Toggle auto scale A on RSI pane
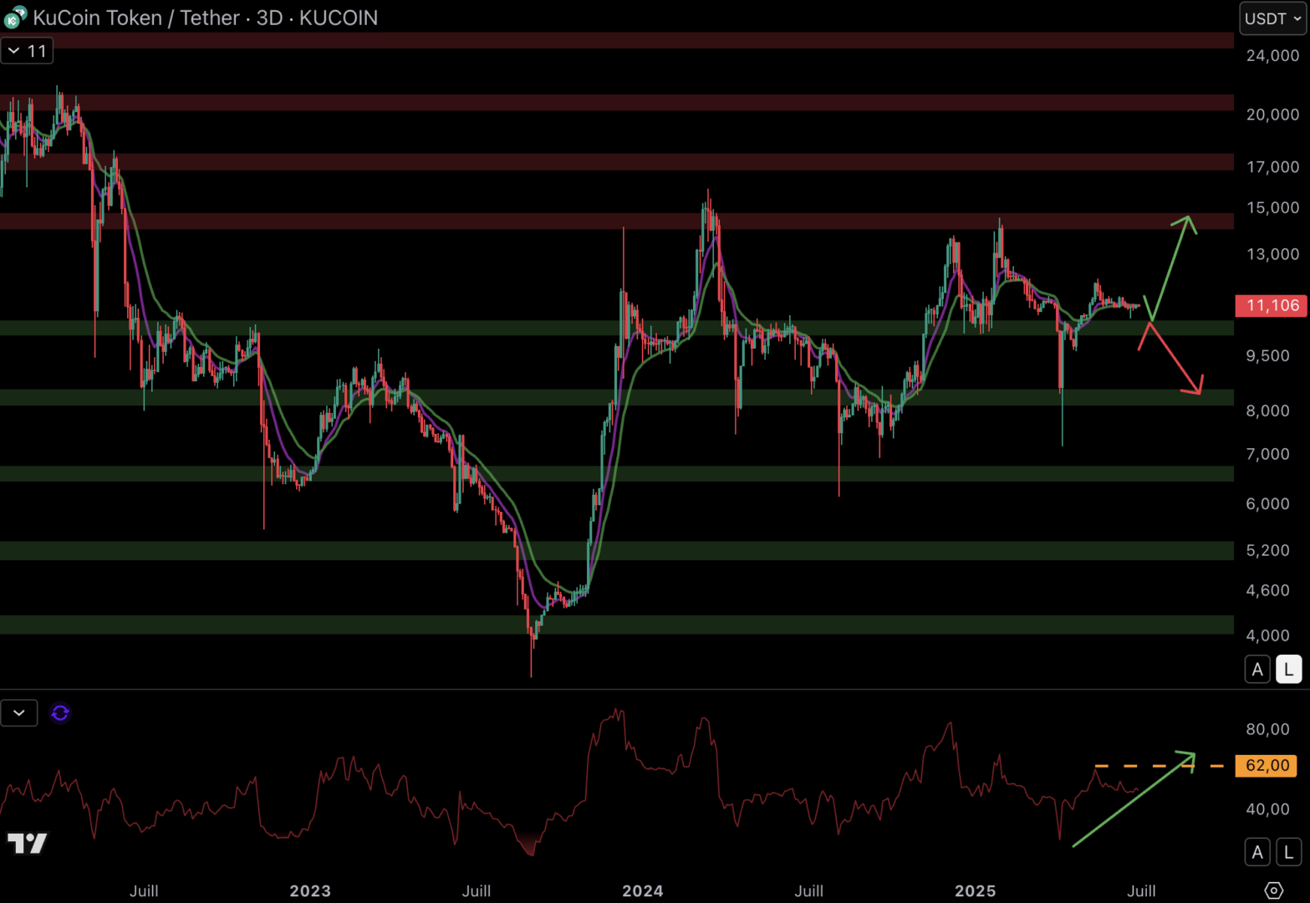The image size is (1310, 903). pyautogui.click(x=1257, y=852)
